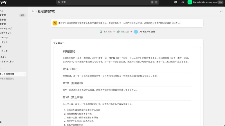Click the legal disclaimer banner text
The image size is (225, 126).
click(x=120, y=23)
